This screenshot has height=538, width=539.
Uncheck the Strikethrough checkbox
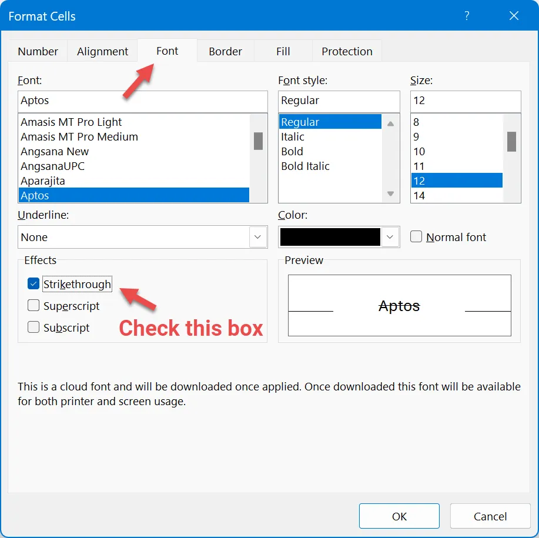[x=34, y=284]
